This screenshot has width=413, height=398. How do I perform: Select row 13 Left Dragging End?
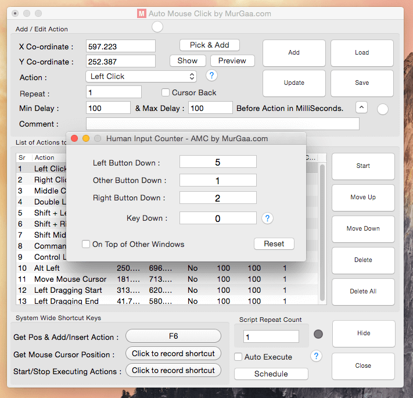tap(167, 301)
